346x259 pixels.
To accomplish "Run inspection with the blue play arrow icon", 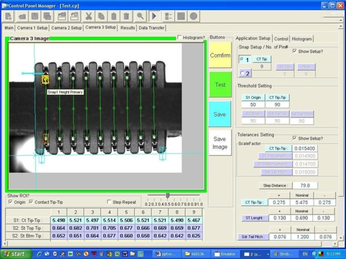I will (154, 16).
